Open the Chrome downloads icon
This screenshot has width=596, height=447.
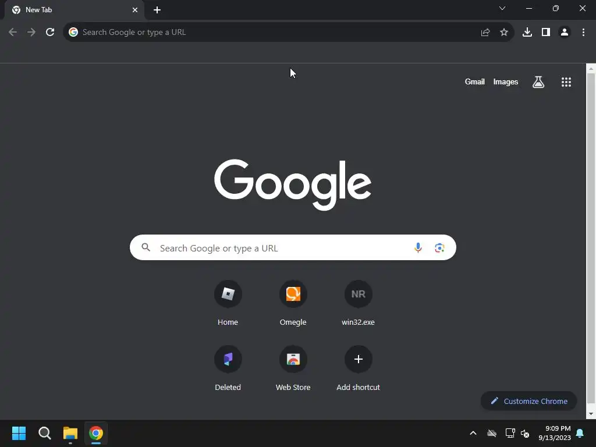coord(527,33)
